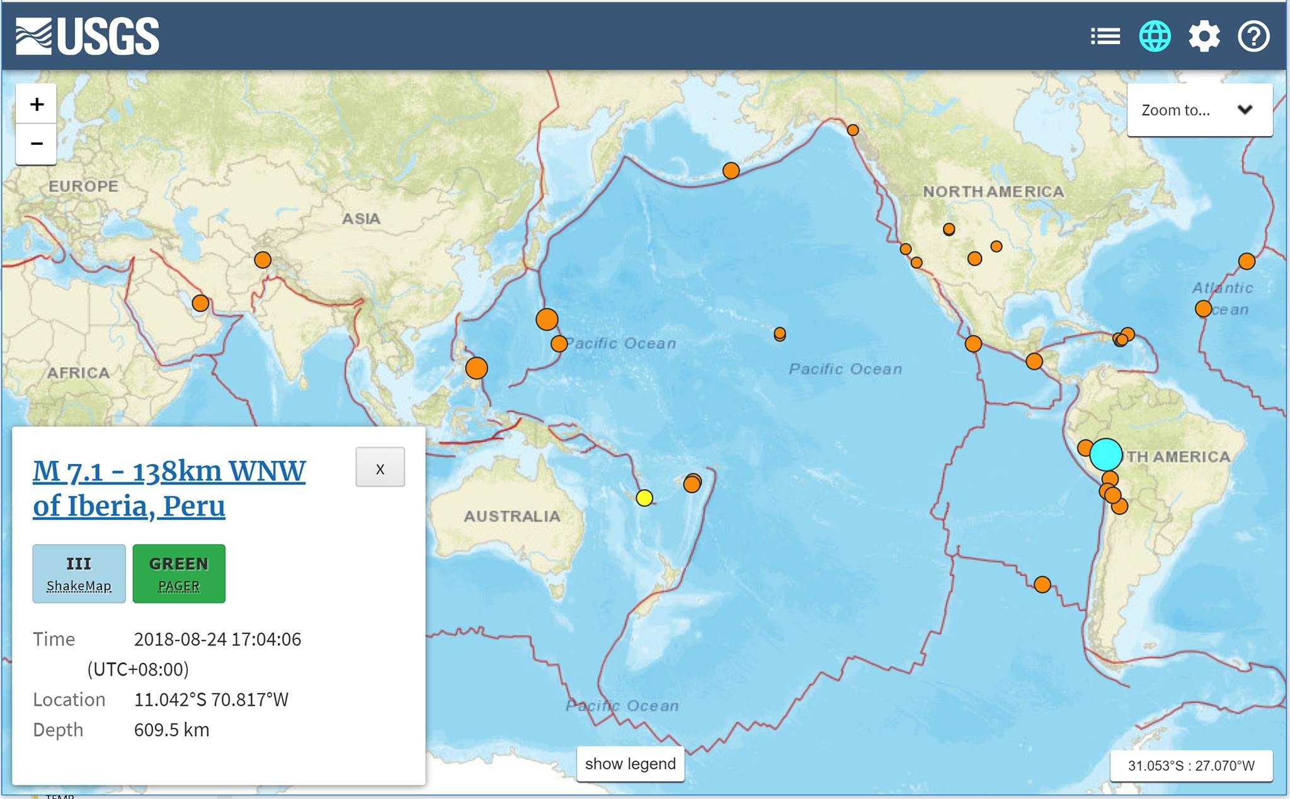The height and width of the screenshot is (799, 1290).
Task: Zoom out with the minus button
Action: [x=37, y=144]
